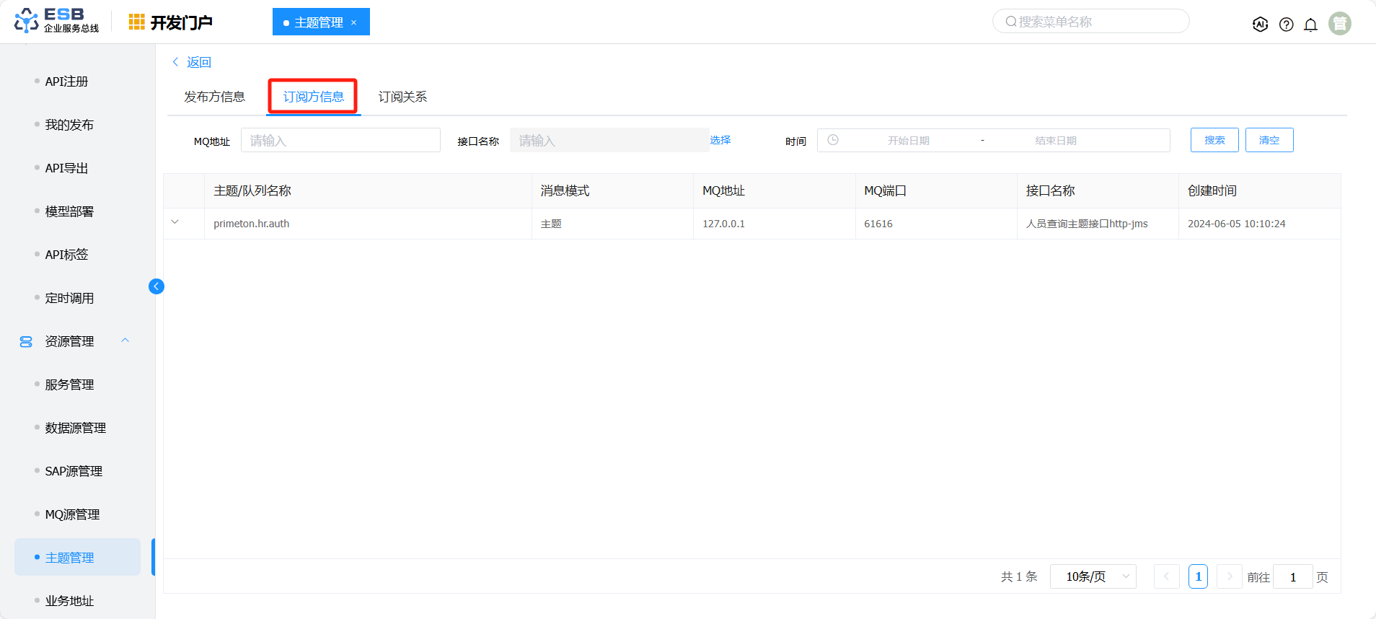Click the 搜索 button
This screenshot has height=619, width=1376.
tap(1214, 140)
